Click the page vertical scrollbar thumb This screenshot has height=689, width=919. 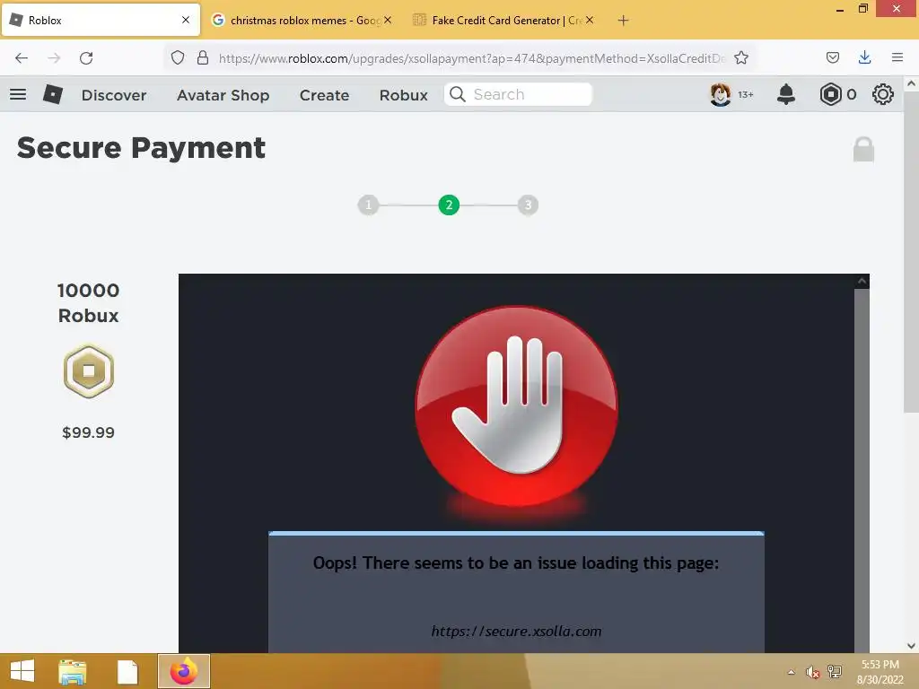tap(911, 252)
